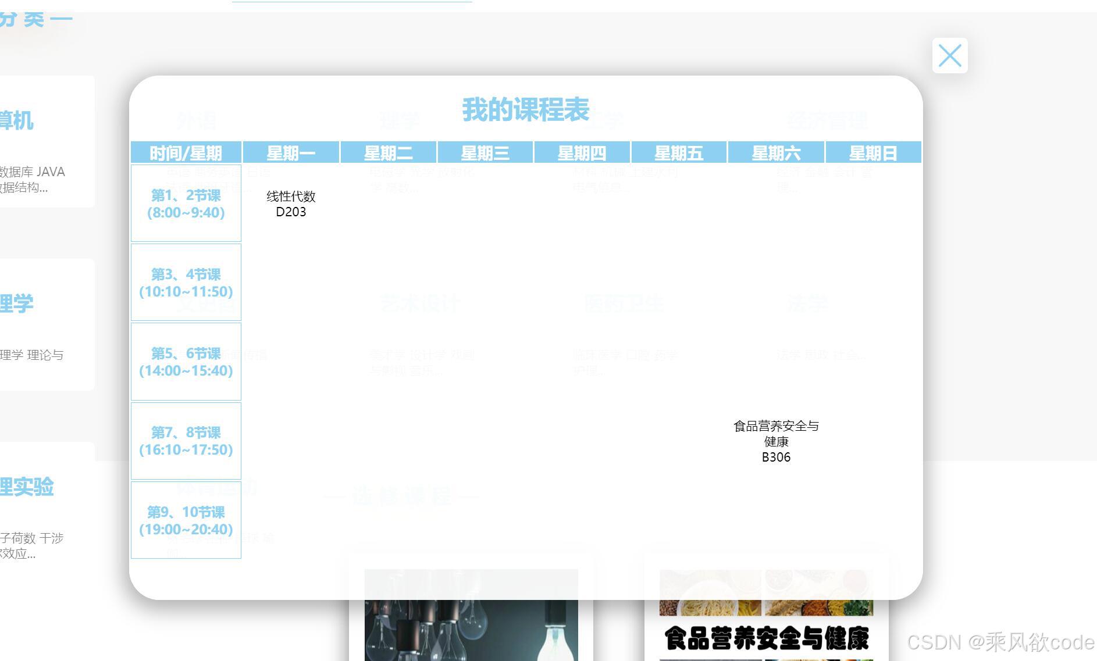Click the light bulbs course thumbnail
The width and height of the screenshot is (1097, 661).
(471, 613)
